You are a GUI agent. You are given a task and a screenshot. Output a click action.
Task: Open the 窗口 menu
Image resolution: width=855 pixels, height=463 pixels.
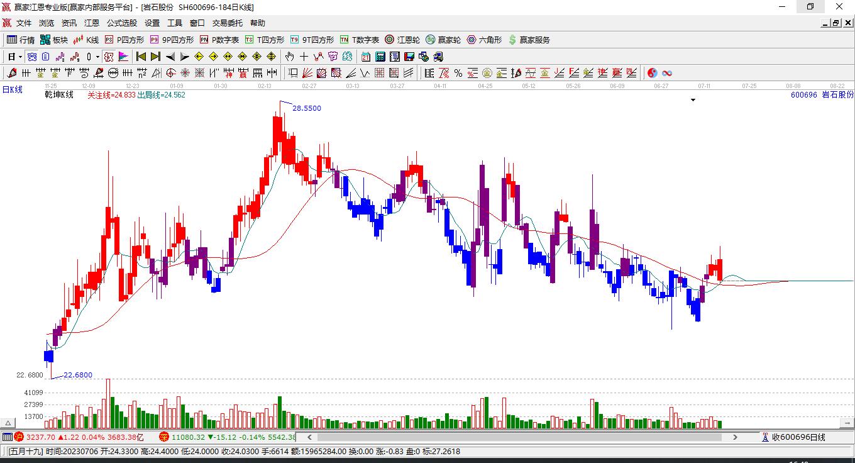[197, 23]
